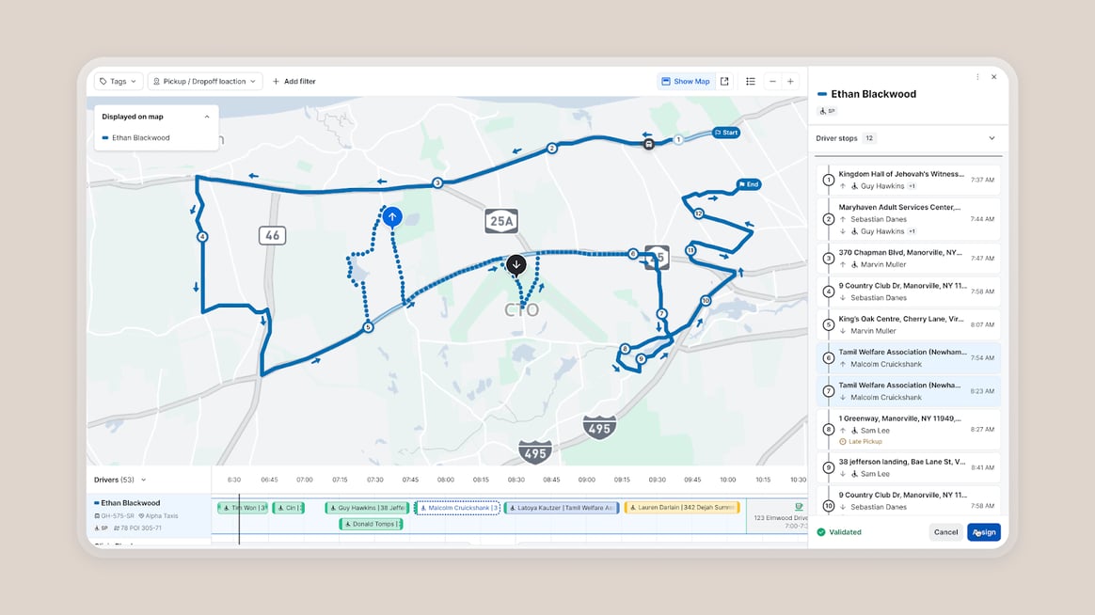The height and width of the screenshot is (615, 1095).
Task: Open the three-dot options menu
Action: point(977,77)
